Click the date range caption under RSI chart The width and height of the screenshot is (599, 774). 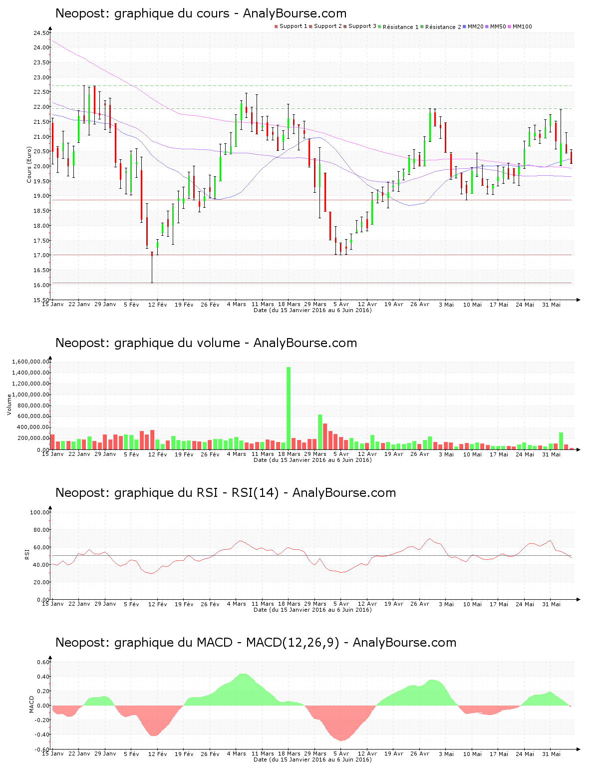(312, 610)
